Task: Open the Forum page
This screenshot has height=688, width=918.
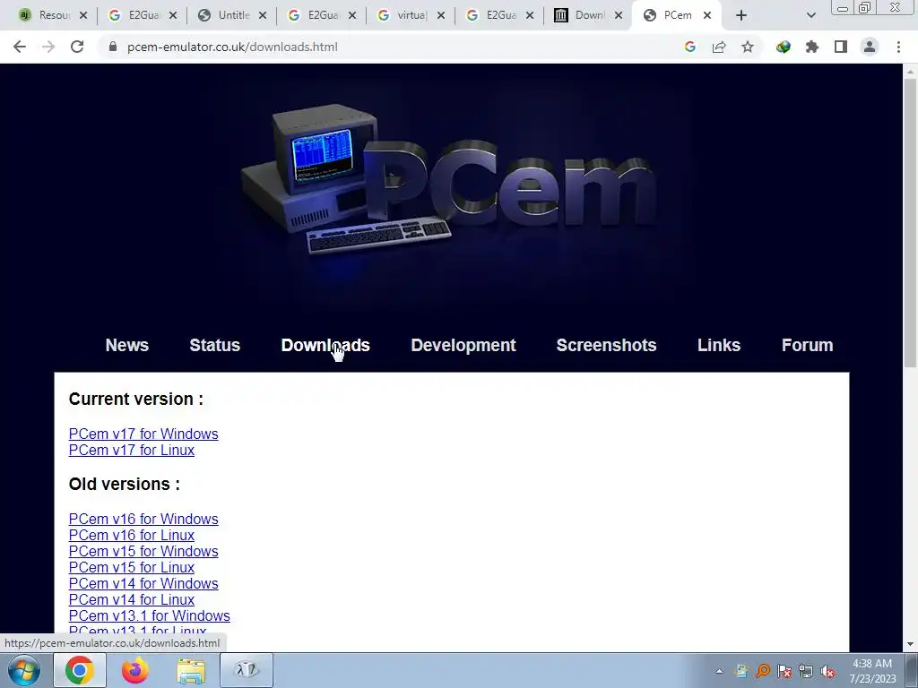Action: tap(807, 345)
